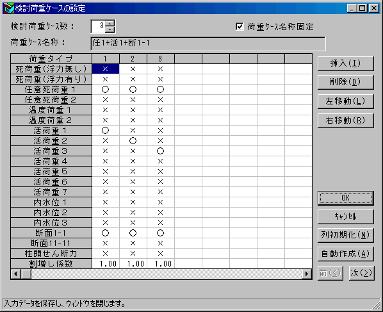This screenshot has height=312, width=383.
Task: Increase load case count with up arrow
Action: [x=110, y=24]
